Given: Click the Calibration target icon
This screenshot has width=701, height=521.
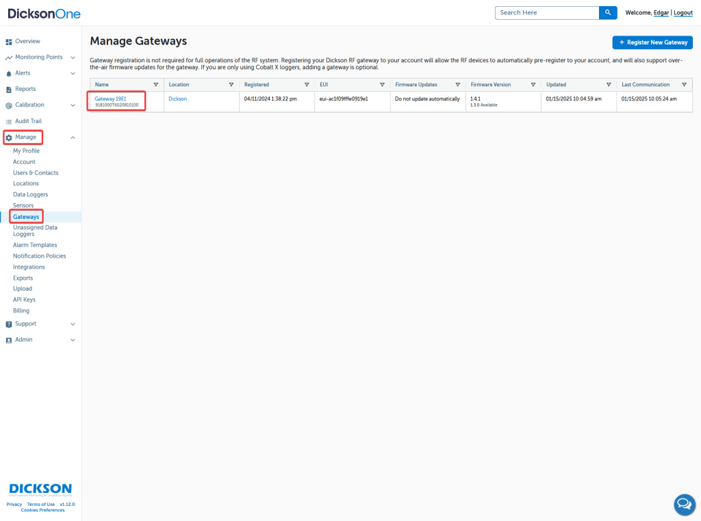Looking at the screenshot, I should pyautogui.click(x=9, y=105).
